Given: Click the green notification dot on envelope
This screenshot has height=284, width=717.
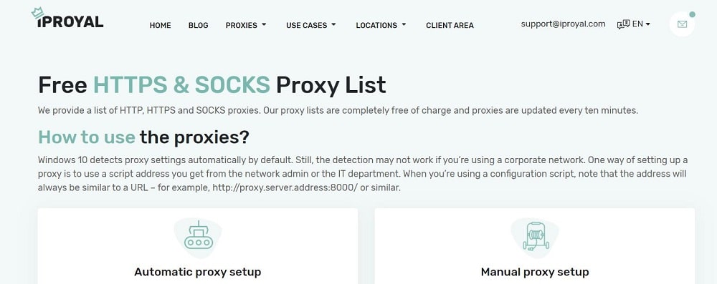Looking at the screenshot, I should pos(693,14).
